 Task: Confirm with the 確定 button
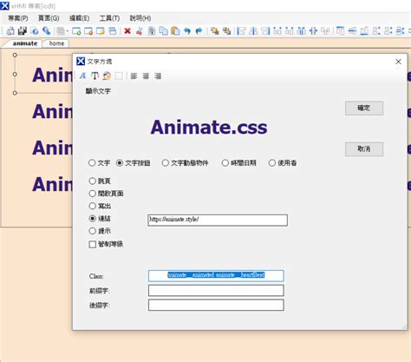tap(364, 108)
